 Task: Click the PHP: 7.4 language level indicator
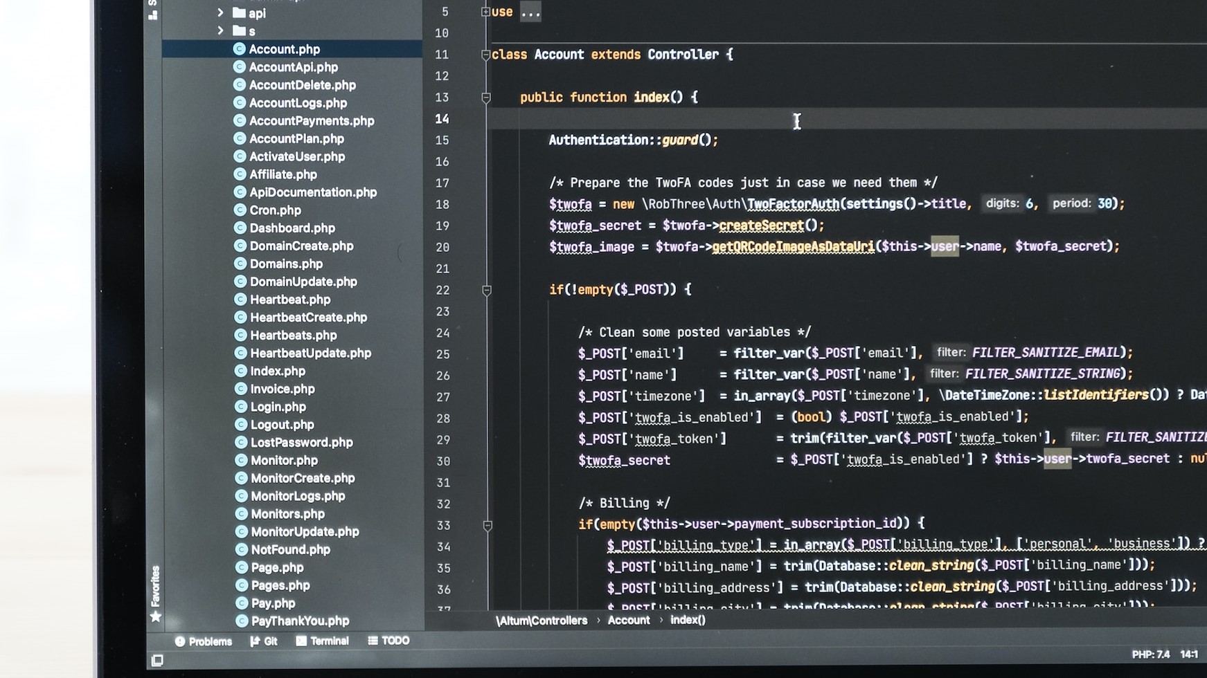(x=1150, y=654)
